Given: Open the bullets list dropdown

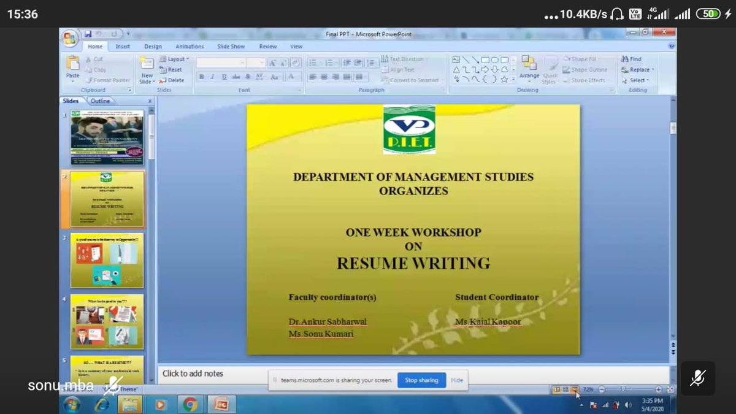Looking at the screenshot, I should click(315, 63).
